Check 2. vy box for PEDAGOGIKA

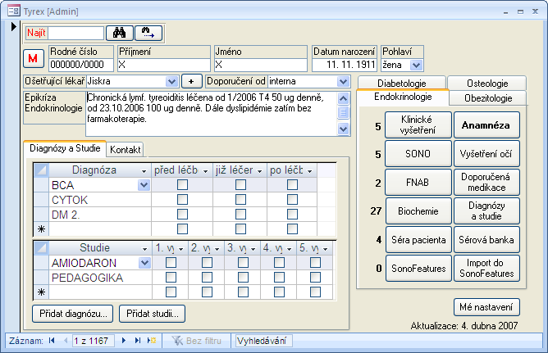pos(207,278)
